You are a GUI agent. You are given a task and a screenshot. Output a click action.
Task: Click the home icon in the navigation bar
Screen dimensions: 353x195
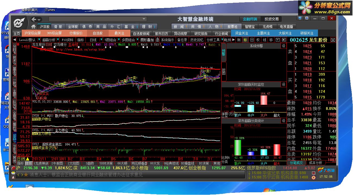coord(33,27)
